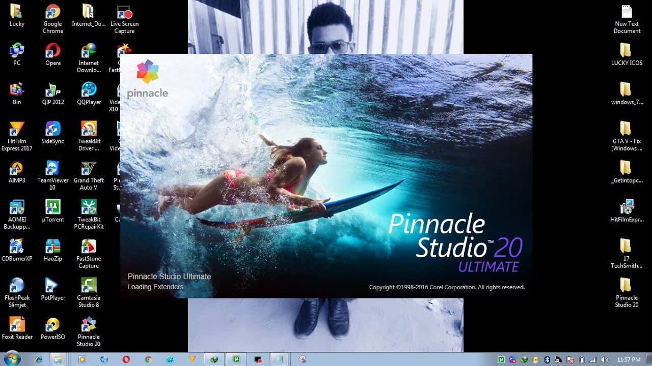652x366 pixels.
Task: Switch to screen recorder taskbar window
Action: pos(258,359)
